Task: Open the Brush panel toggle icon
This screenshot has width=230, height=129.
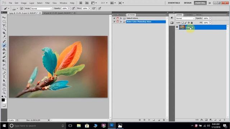Action: click(22, 9)
